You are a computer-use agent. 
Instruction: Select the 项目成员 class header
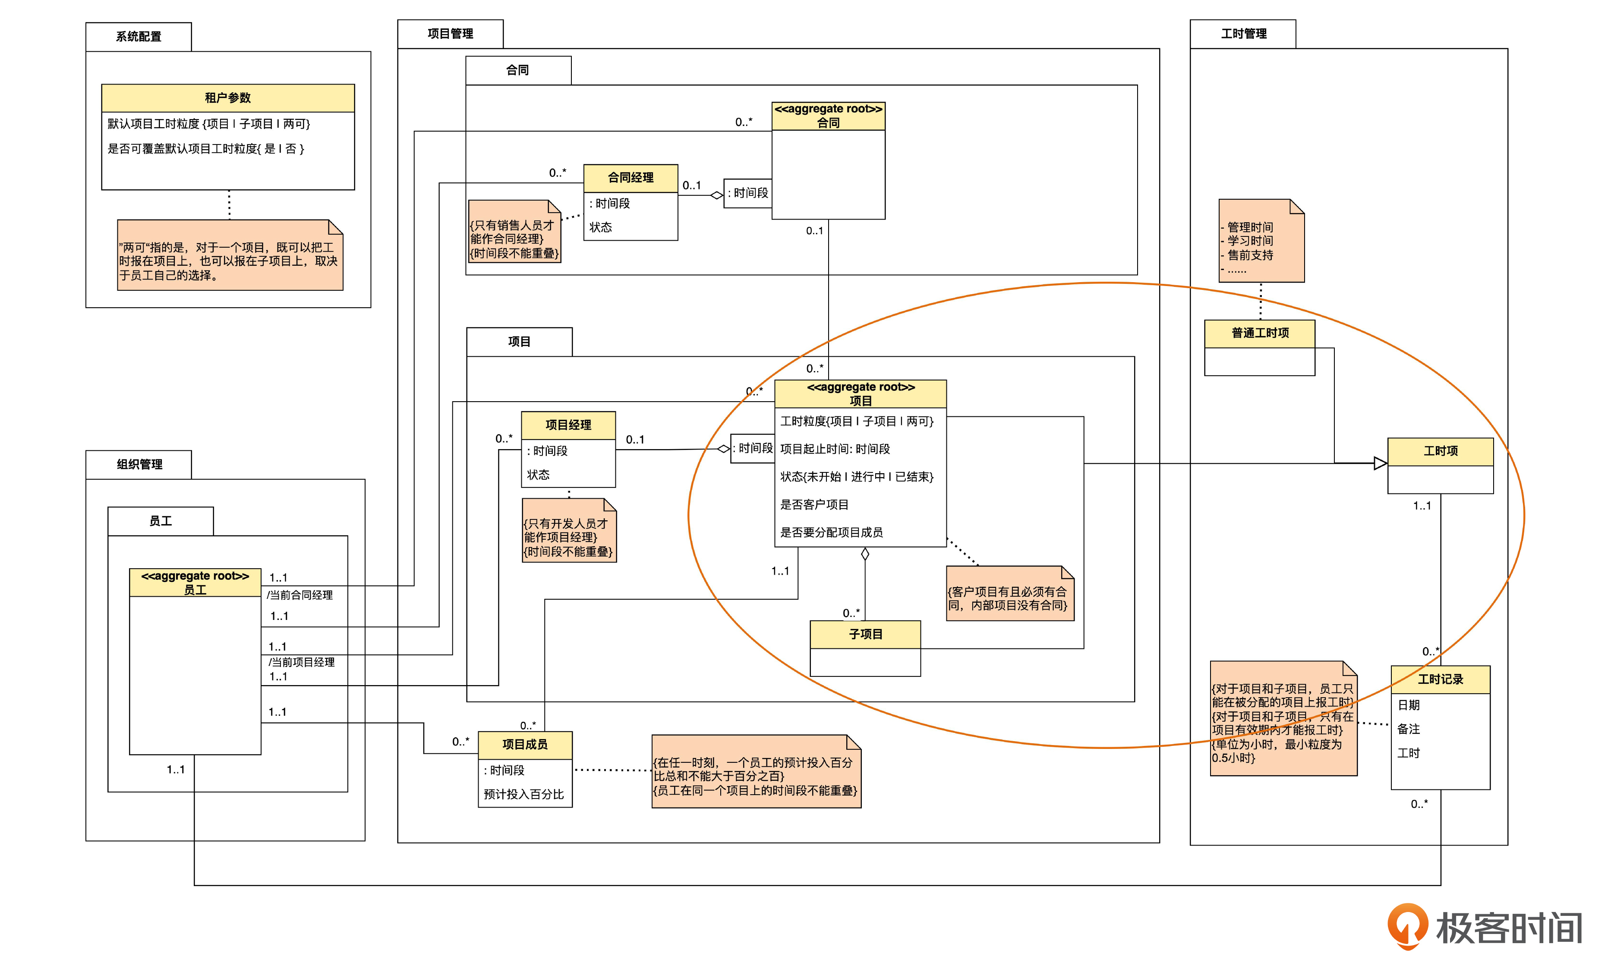pyautogui.click(x=524, y=744)
